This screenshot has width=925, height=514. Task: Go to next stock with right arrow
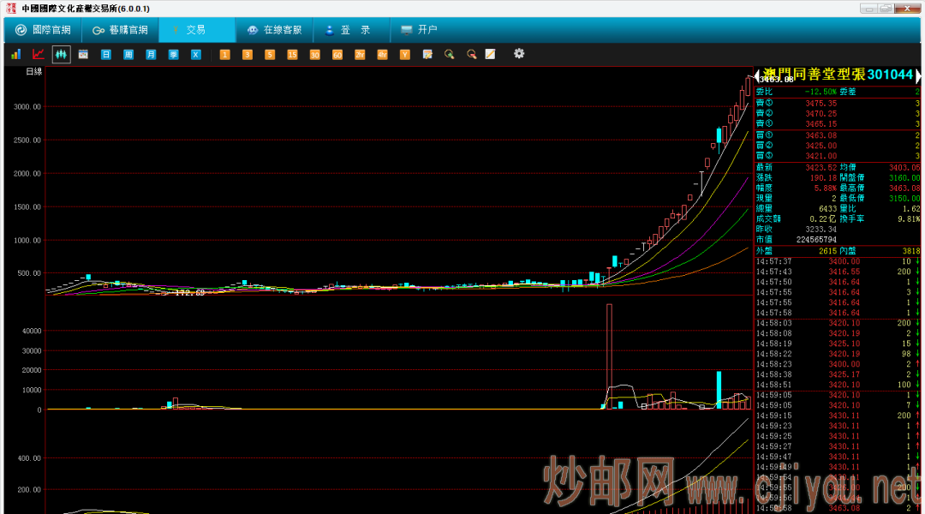click(917, 75)
